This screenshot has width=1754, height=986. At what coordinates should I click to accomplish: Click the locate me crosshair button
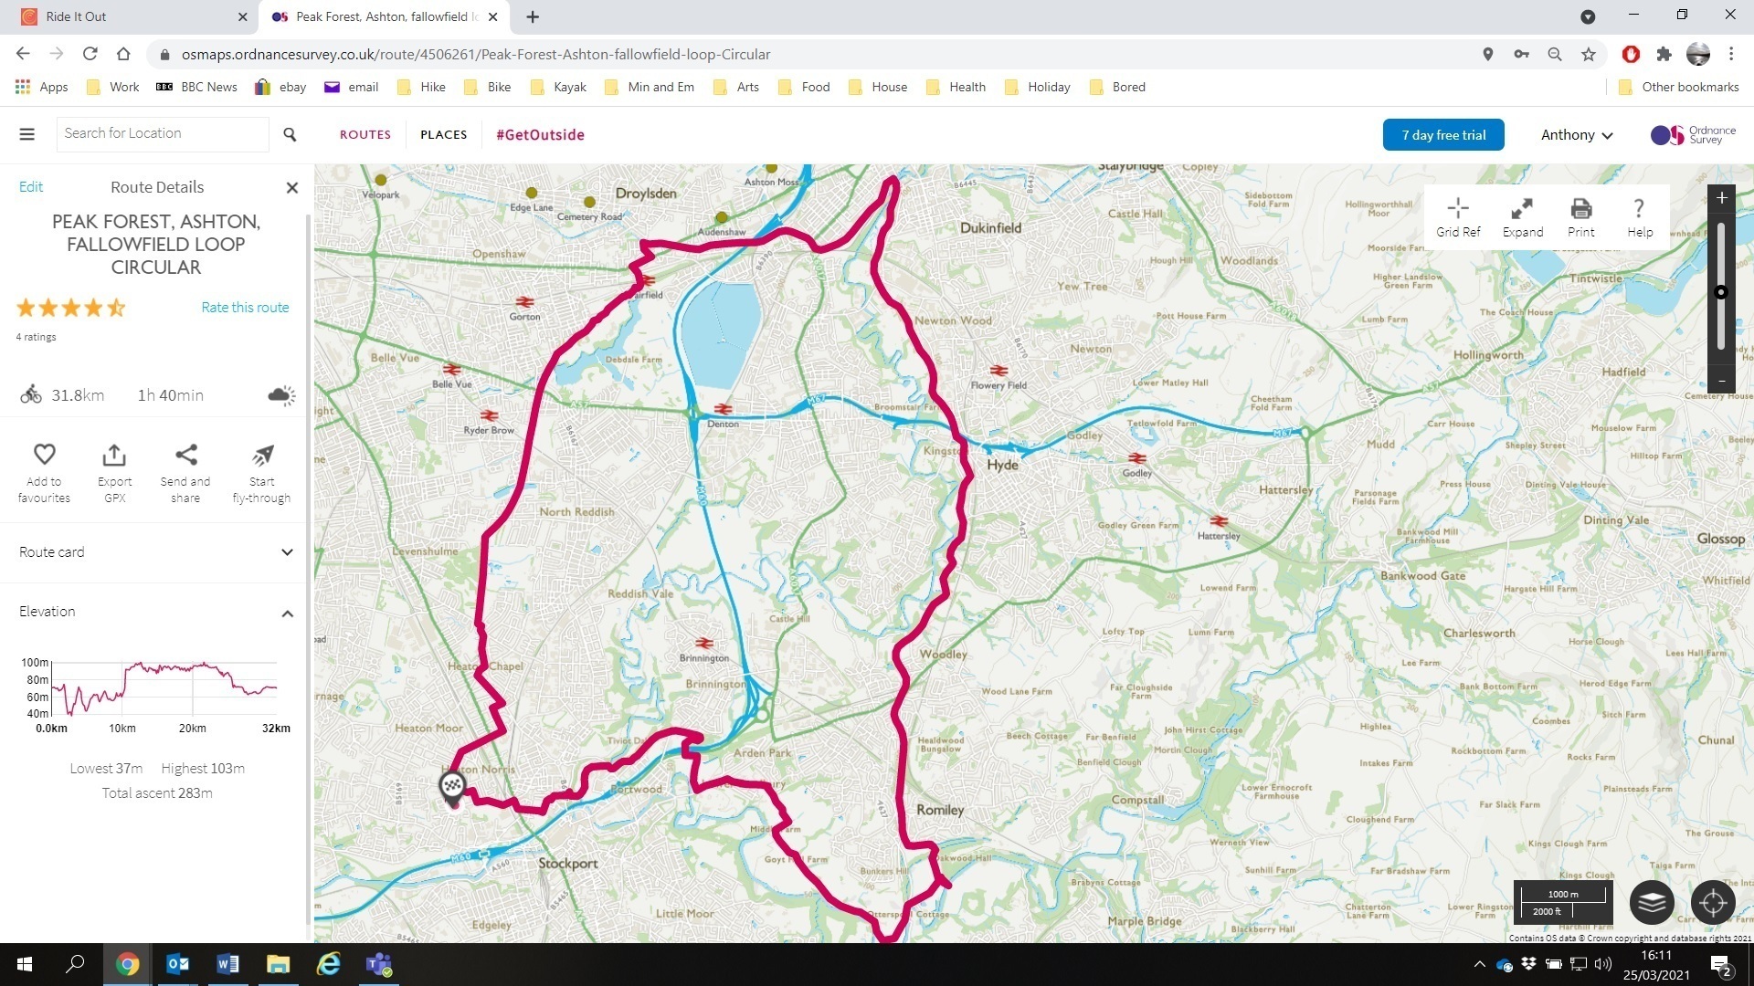click(1713, 903)
